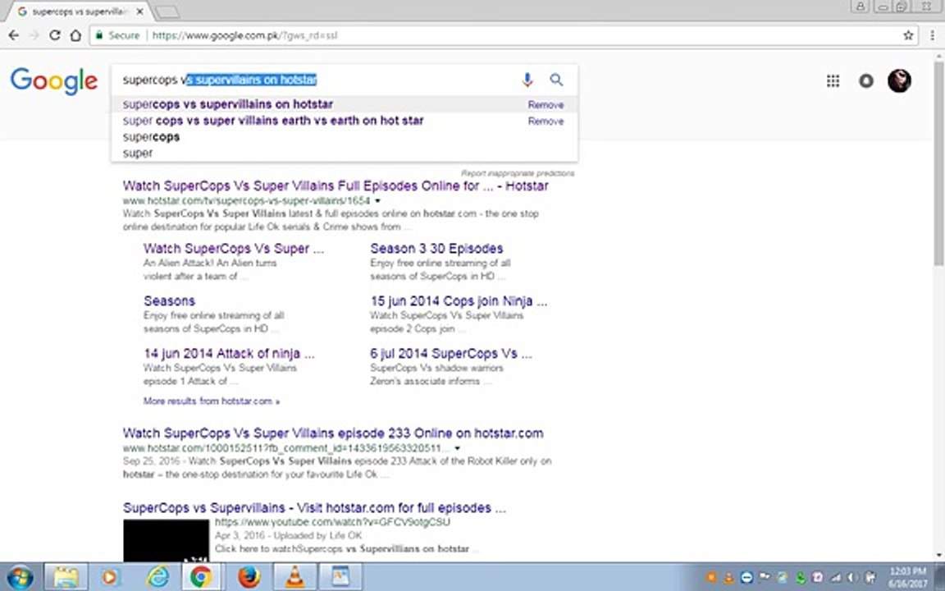This screenshot has height=591, width=945.
Task: Expand dropdown arrow beside episode 233 URL
Action: coord(458,448)
